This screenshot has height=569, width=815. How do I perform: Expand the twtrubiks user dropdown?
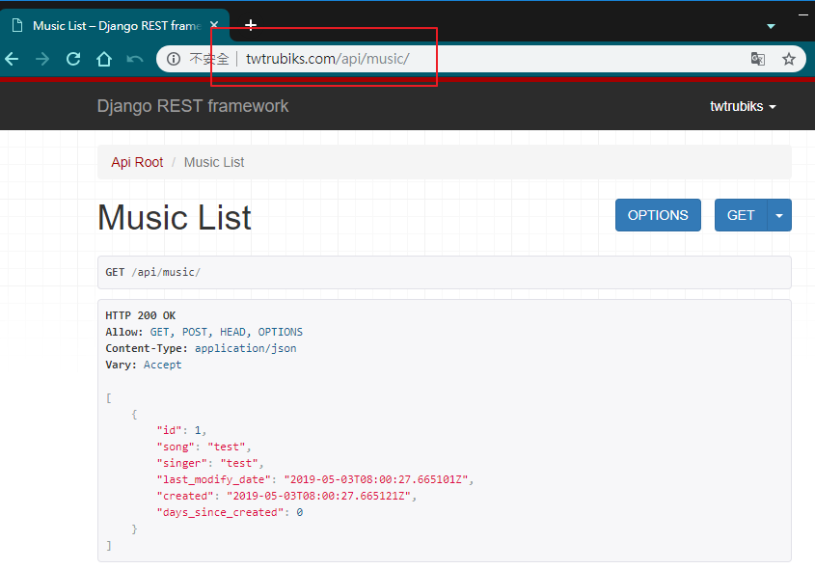744,106
